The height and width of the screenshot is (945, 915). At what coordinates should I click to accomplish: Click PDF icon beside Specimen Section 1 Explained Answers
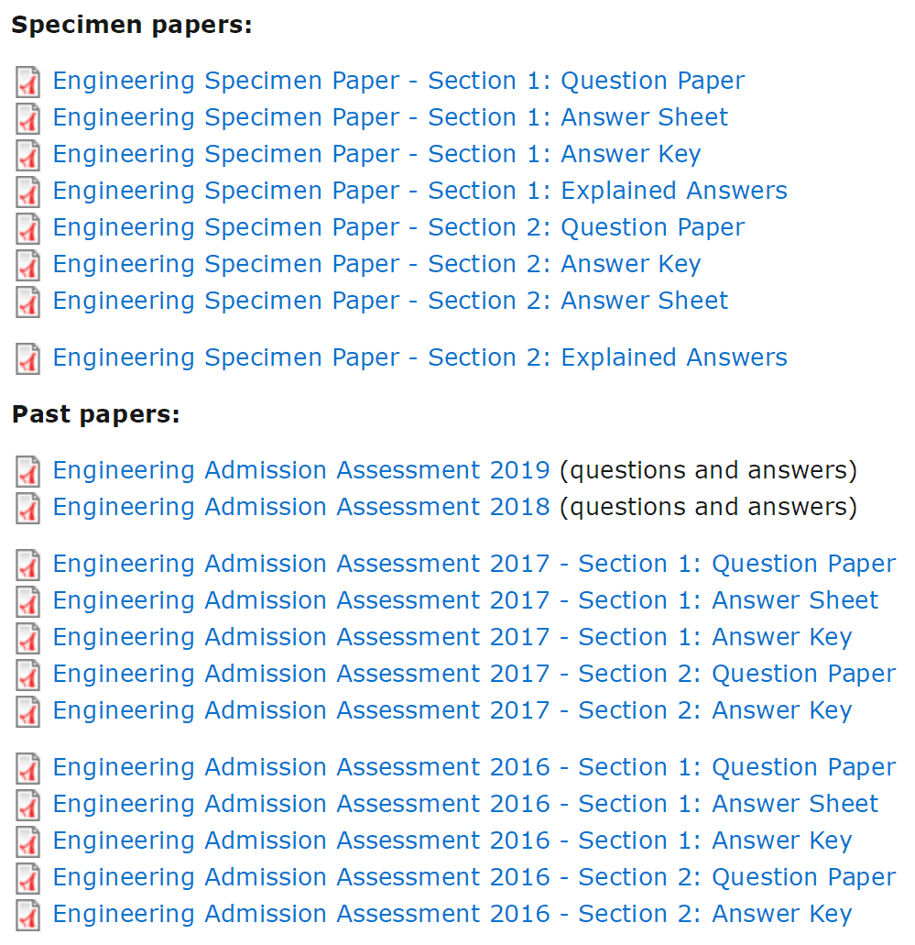(28, 192)
